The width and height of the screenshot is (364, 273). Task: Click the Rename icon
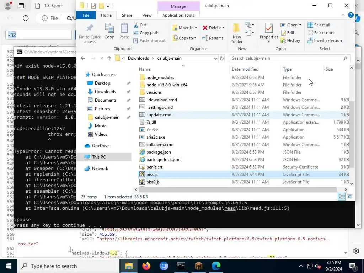pyautogui.click(x=205, y=38)
